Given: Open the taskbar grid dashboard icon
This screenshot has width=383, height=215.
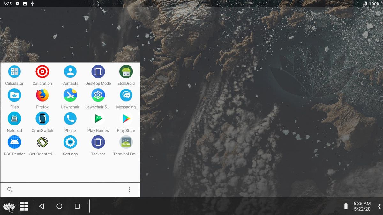Looking at the screenshot, I should pos(24,206).
